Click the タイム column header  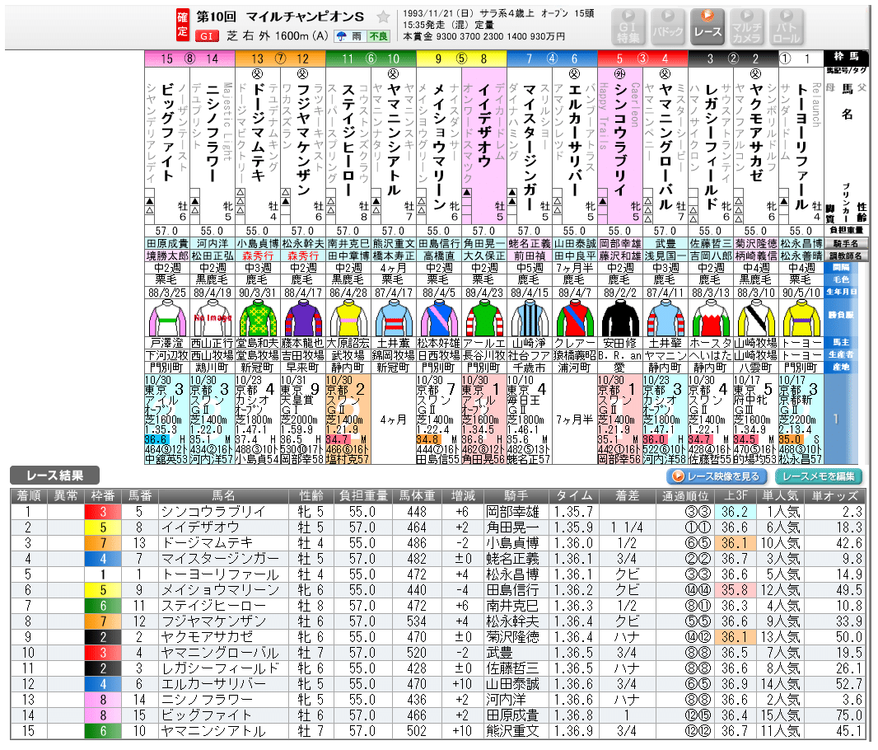point(575,495)
